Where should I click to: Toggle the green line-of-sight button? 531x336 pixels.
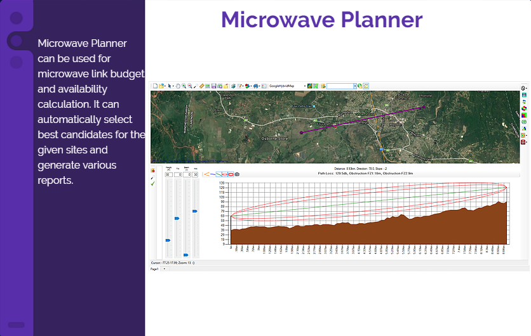coord(218,174)
